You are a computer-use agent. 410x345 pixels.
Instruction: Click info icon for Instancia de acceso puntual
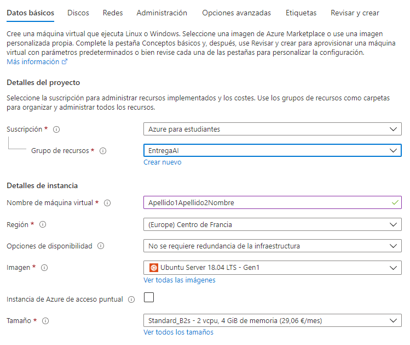tap(131, 299)
